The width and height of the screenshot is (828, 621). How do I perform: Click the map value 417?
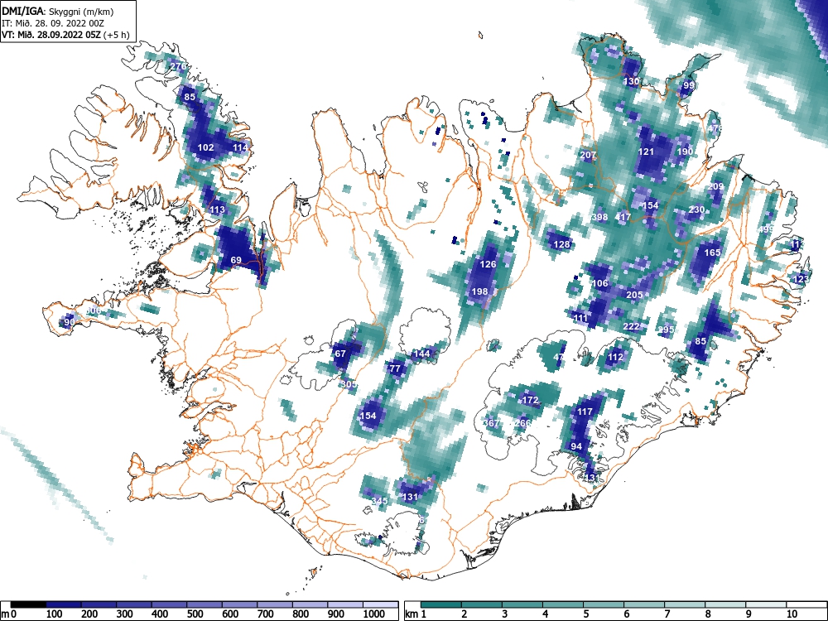[623, 217]
